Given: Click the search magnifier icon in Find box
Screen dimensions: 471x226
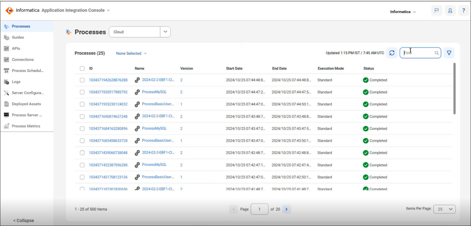Looking at the screenshot, I should point(437,53).
